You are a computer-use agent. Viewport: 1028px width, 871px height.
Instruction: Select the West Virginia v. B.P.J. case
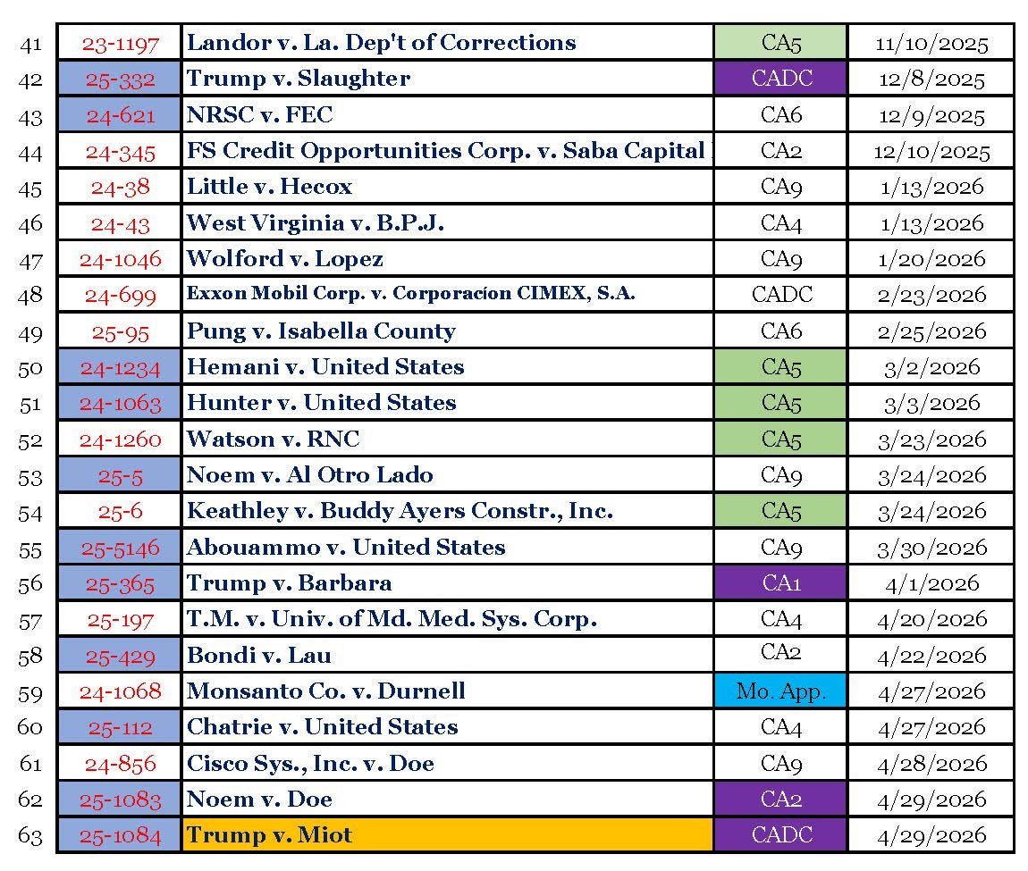[316, 223]
